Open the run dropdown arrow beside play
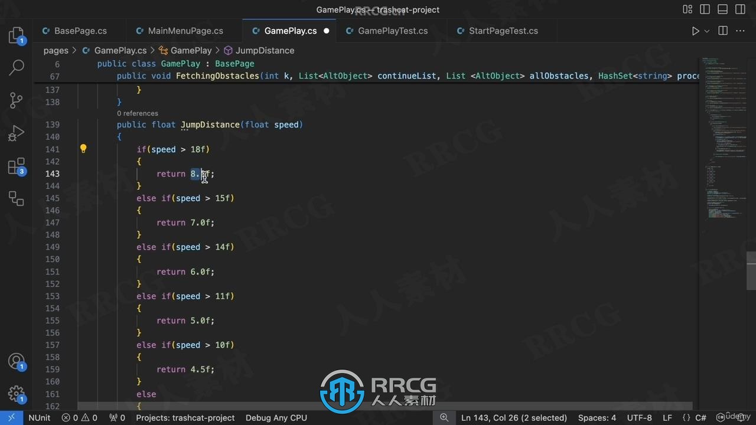The width and height of the screenshot is (756, 425). [x=707, y=31]
